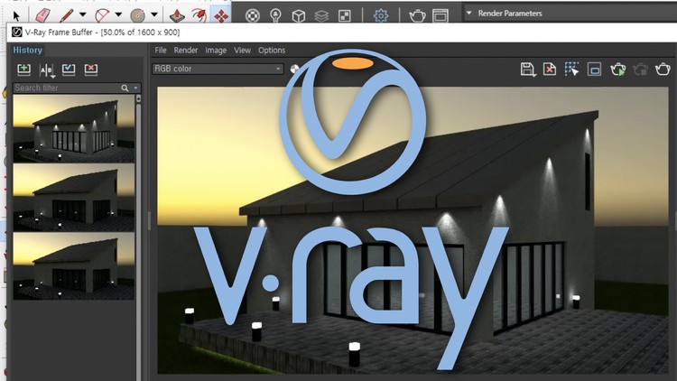This screenshot has height=381, width=677.
Task: Select the Push/Pull tool
Action: (x=177, y=16)
